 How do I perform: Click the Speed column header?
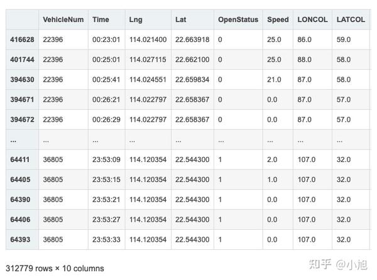[x=278, y=19]
